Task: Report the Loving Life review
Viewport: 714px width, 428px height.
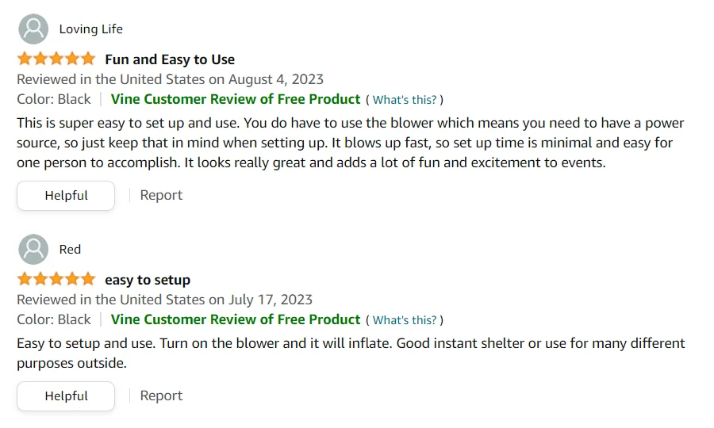Action: point(161,196)
